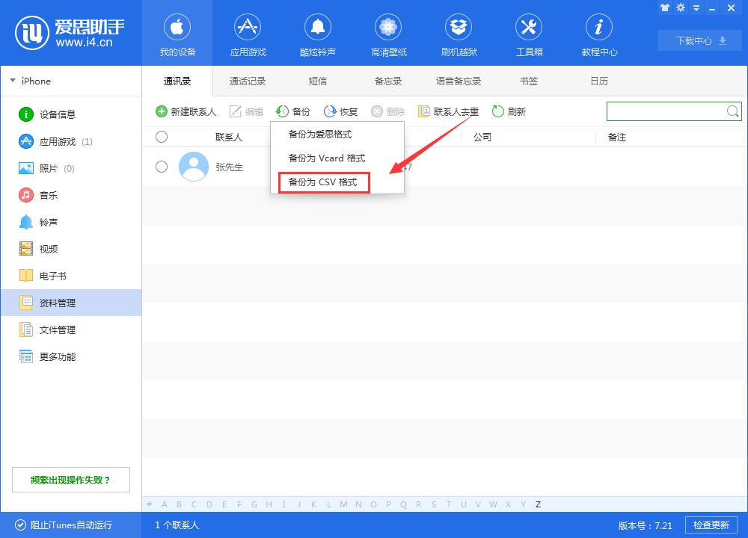This screenshot has width=748, height=538.
Task: Click inside the contact search box
Action: 666,111
